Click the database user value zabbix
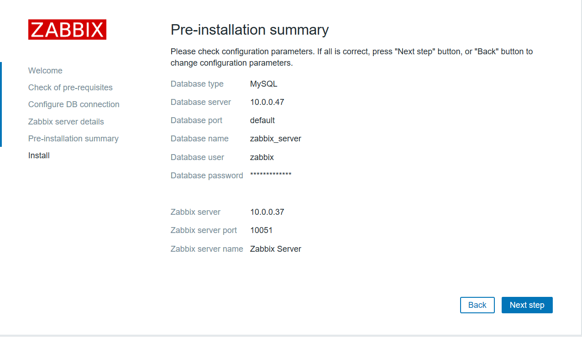 [x=262, y=157]
